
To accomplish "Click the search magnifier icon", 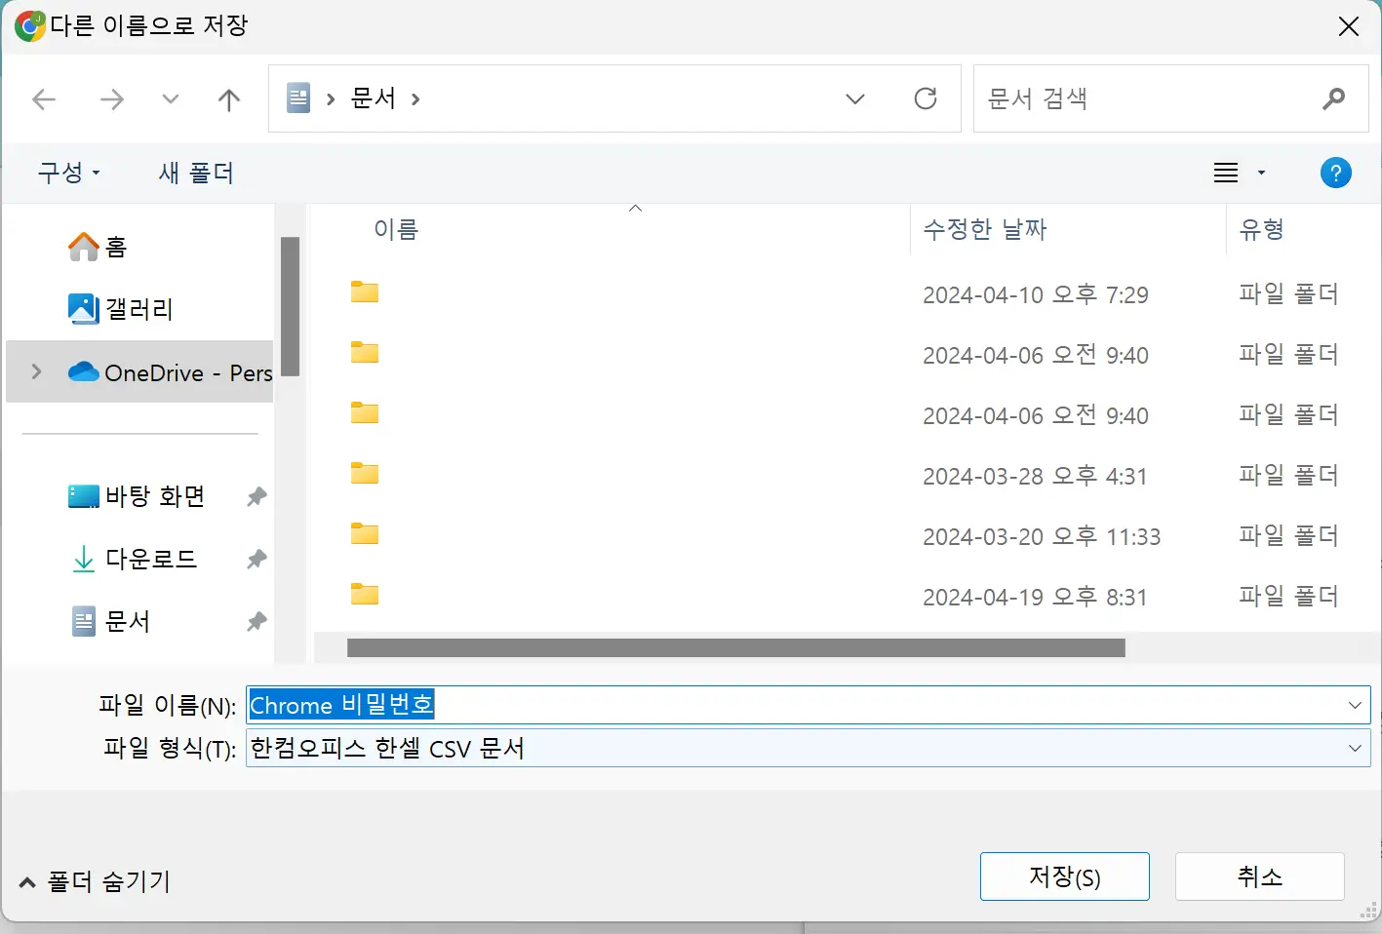I will (1333, 98).
